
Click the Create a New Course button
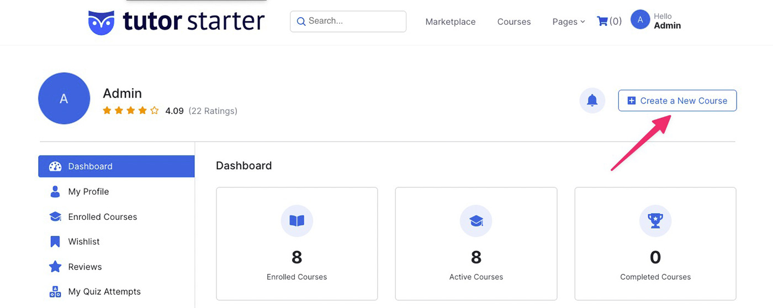677,101
